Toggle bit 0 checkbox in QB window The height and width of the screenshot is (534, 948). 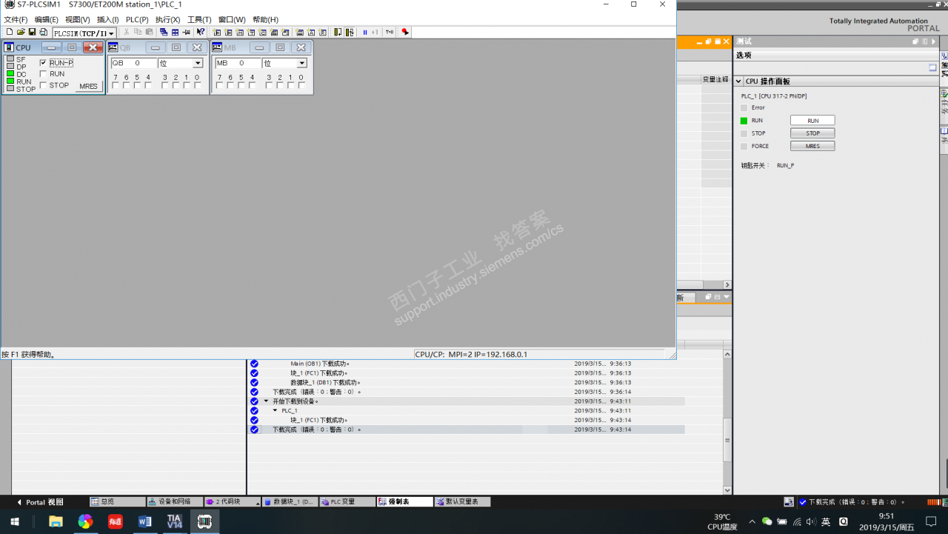(198, 85)
